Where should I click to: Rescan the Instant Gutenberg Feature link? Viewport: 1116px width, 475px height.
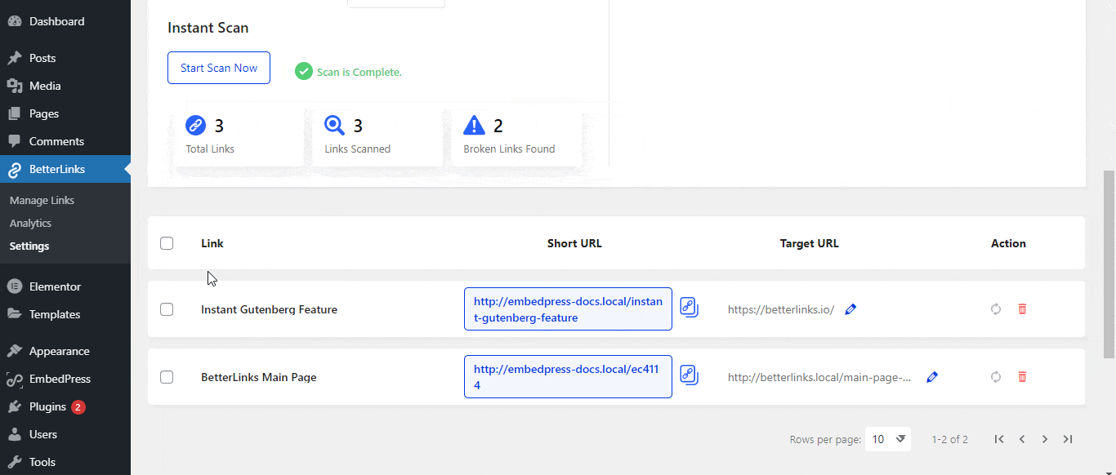[x=995, y=309]
